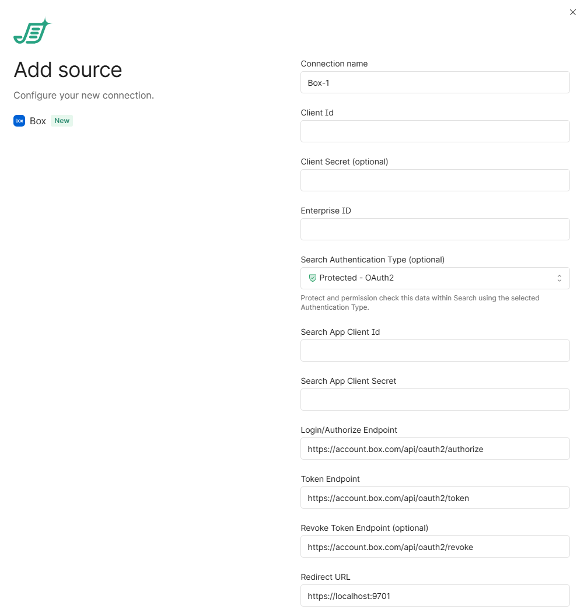
Task: Click into the Client Id input
Action: (x=435, y=131)
